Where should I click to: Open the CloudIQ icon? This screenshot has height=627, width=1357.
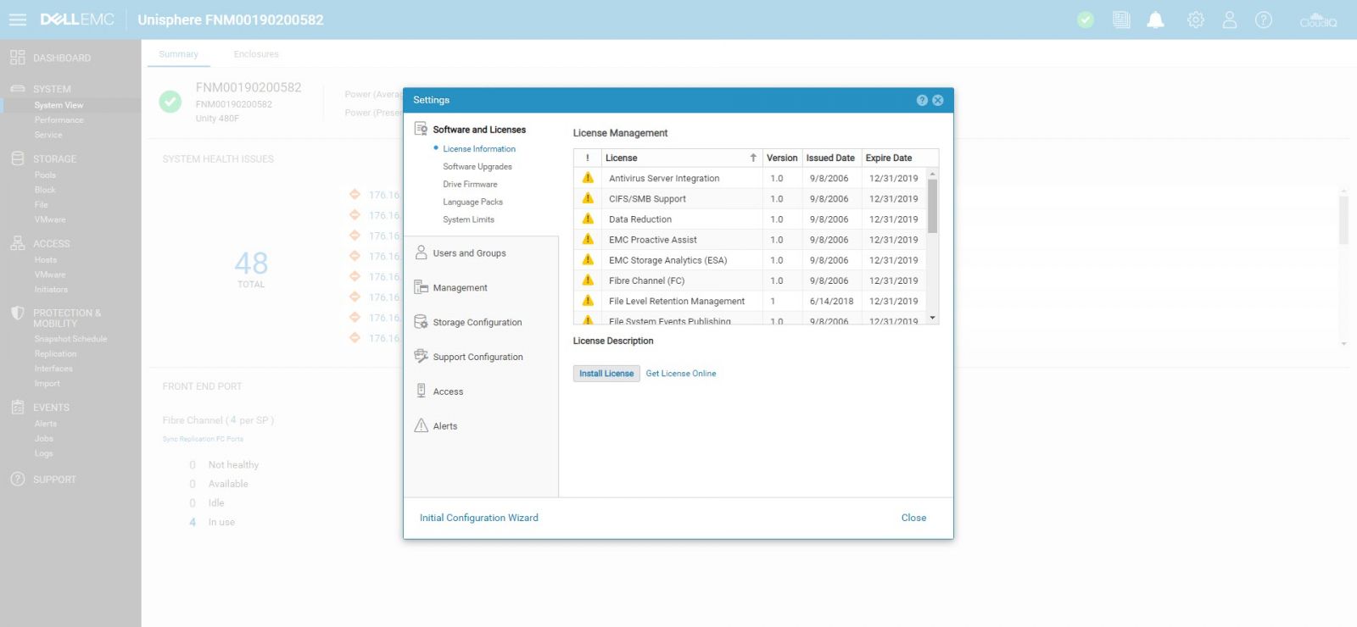click(x=1318, y=20)
